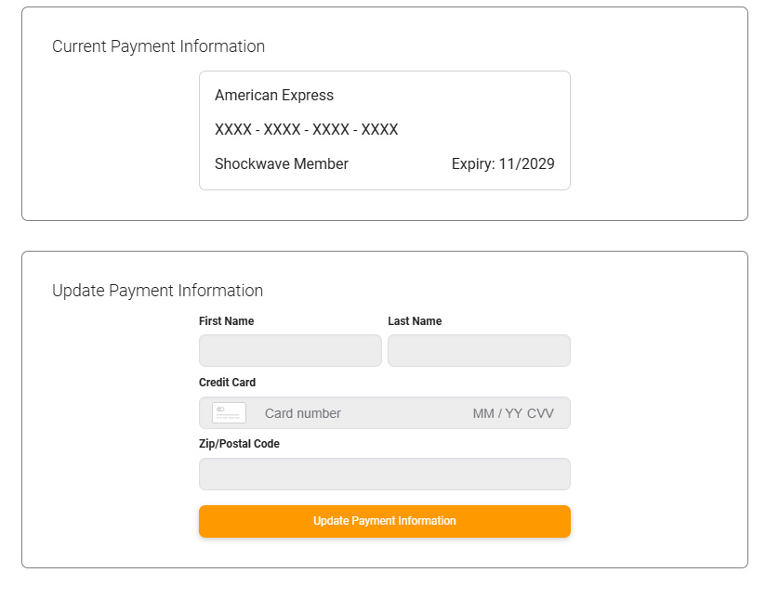Click the Update Payment Information section heading

[x=157, y=291]
